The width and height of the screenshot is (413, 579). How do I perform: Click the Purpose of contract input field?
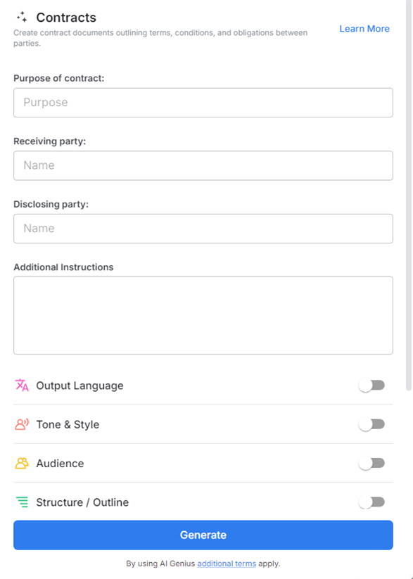[203, 102]
